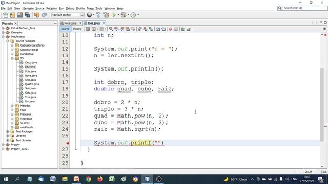Switch to the Nove.java tab
The image size is (328, 184).
[70, 23]
